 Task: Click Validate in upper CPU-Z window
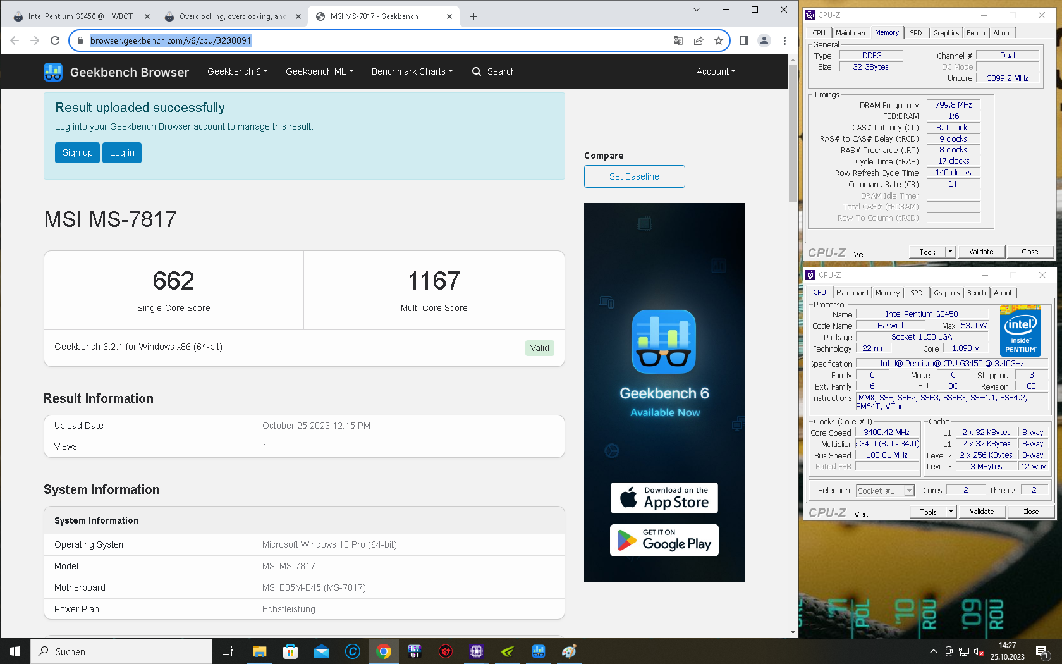tap(981, 252)
